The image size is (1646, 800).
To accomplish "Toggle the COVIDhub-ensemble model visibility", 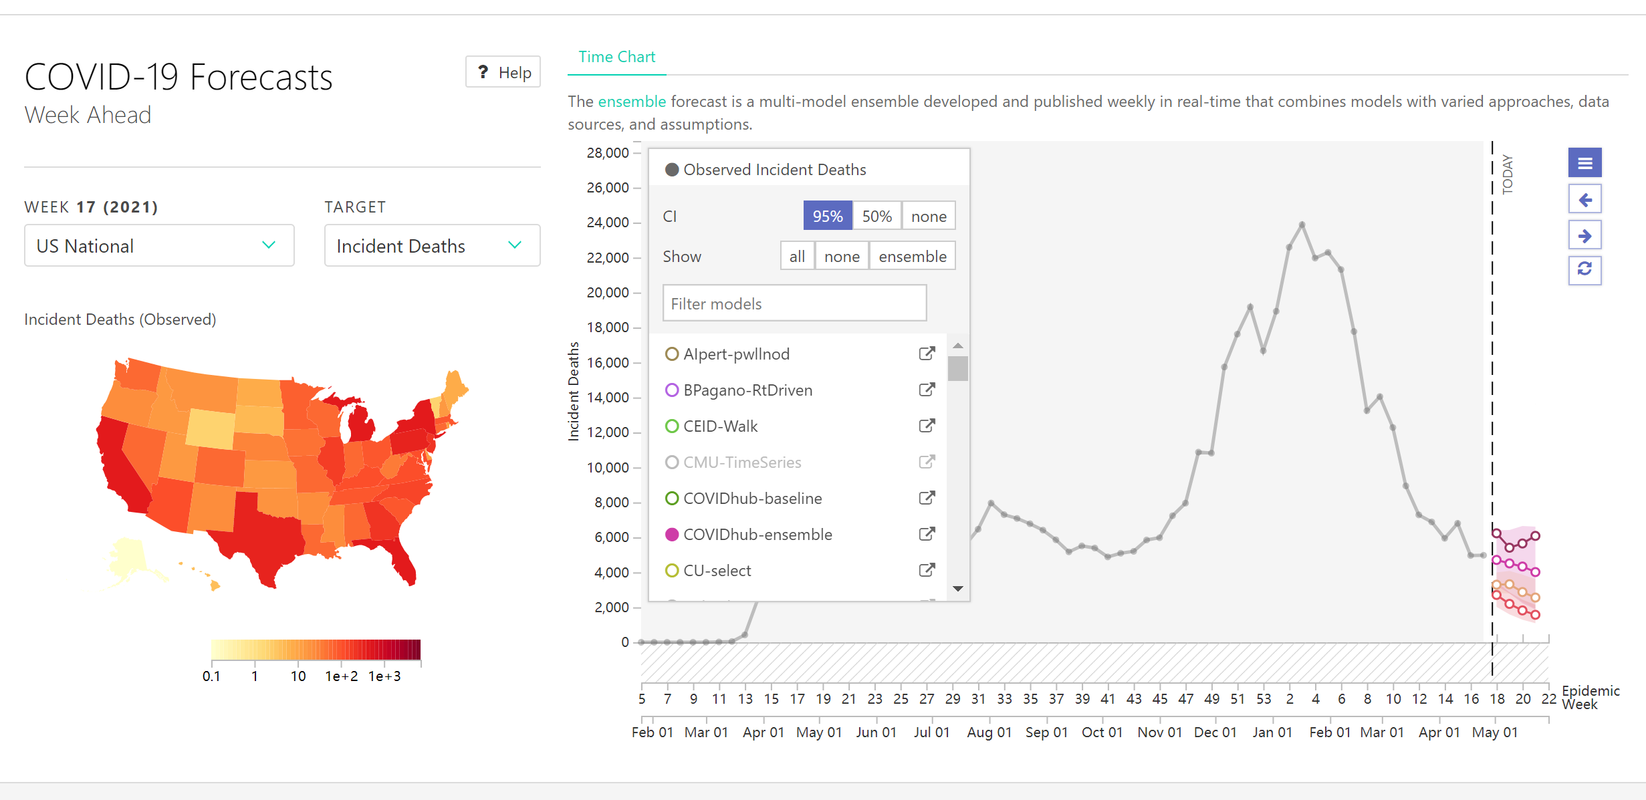I will coord(757,535).
